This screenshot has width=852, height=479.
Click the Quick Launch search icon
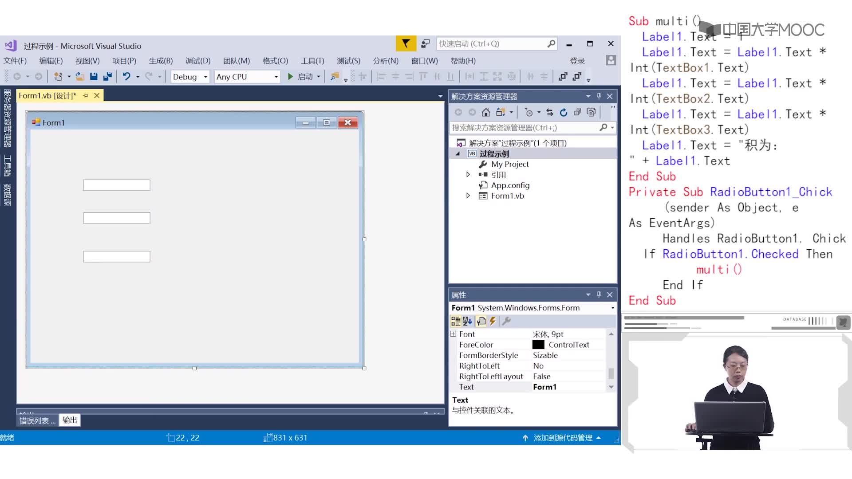click(550, 43)
